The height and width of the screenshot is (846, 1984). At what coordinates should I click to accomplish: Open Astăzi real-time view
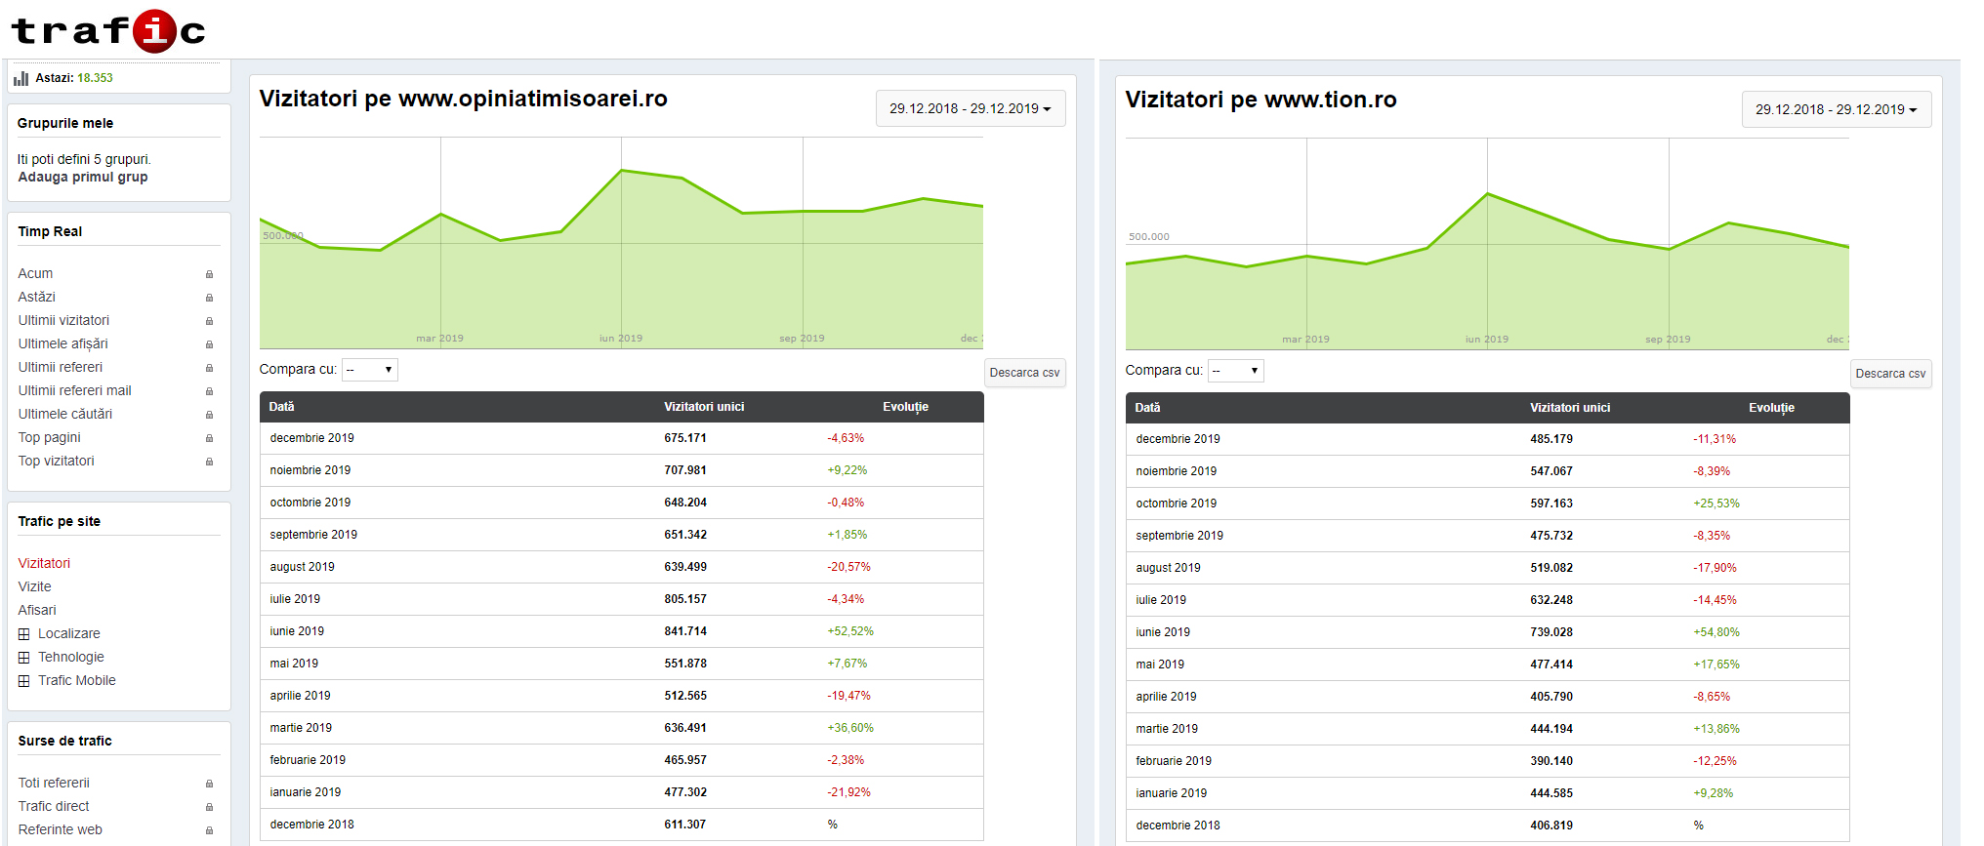[x=37, y=297]
